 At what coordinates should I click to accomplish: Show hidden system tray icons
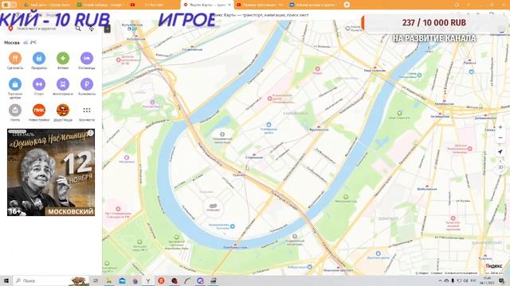click(440, 280)
